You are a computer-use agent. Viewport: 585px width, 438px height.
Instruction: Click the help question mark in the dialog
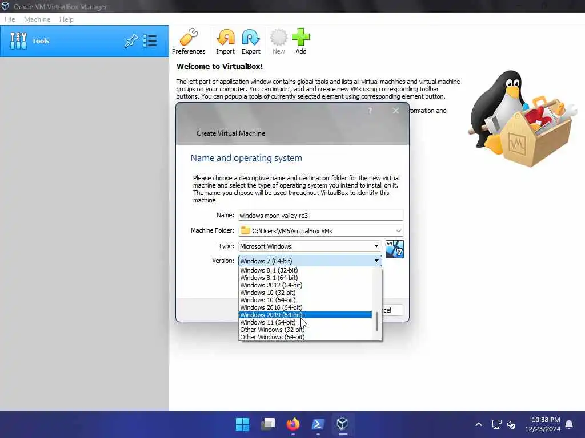370,111
